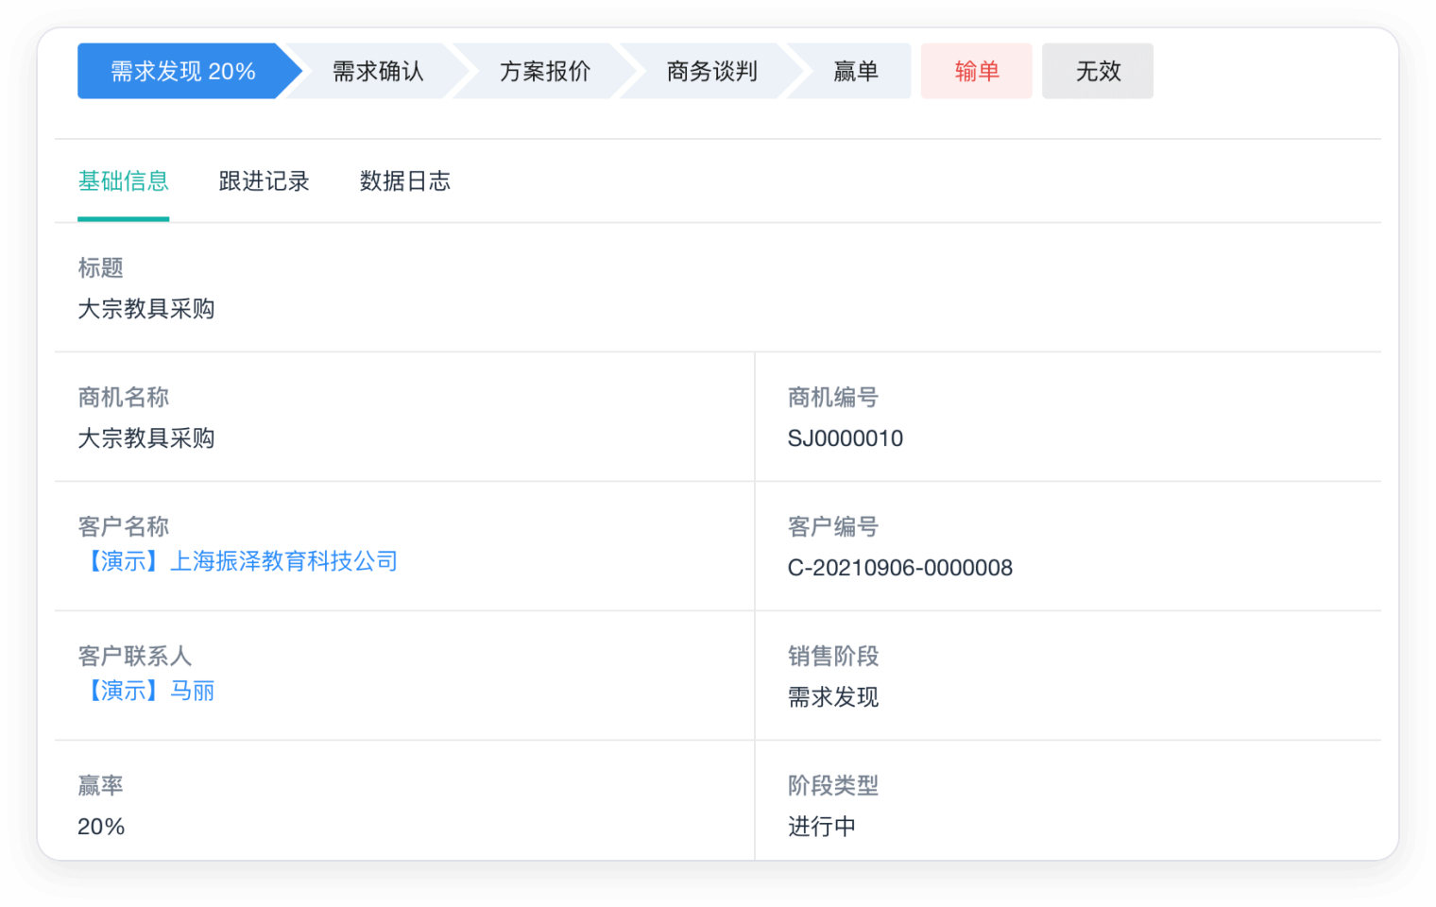This screenshot has height=907, width=1436.
Task: Select the 商机名称 value 大宗教具采购
Action: (146, 438)
